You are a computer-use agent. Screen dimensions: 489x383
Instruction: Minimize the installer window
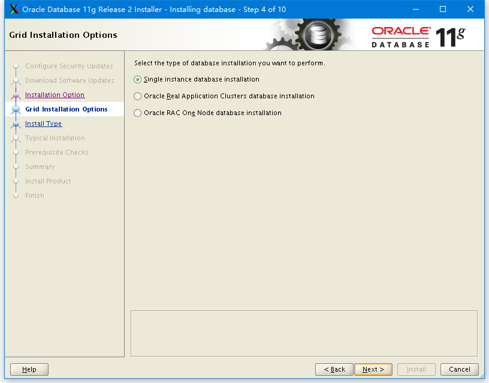coord(416,10)
